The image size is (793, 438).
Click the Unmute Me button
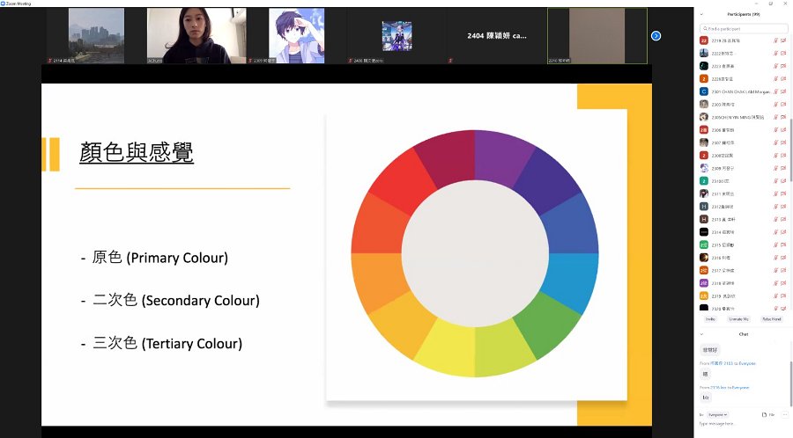point(738,319)
